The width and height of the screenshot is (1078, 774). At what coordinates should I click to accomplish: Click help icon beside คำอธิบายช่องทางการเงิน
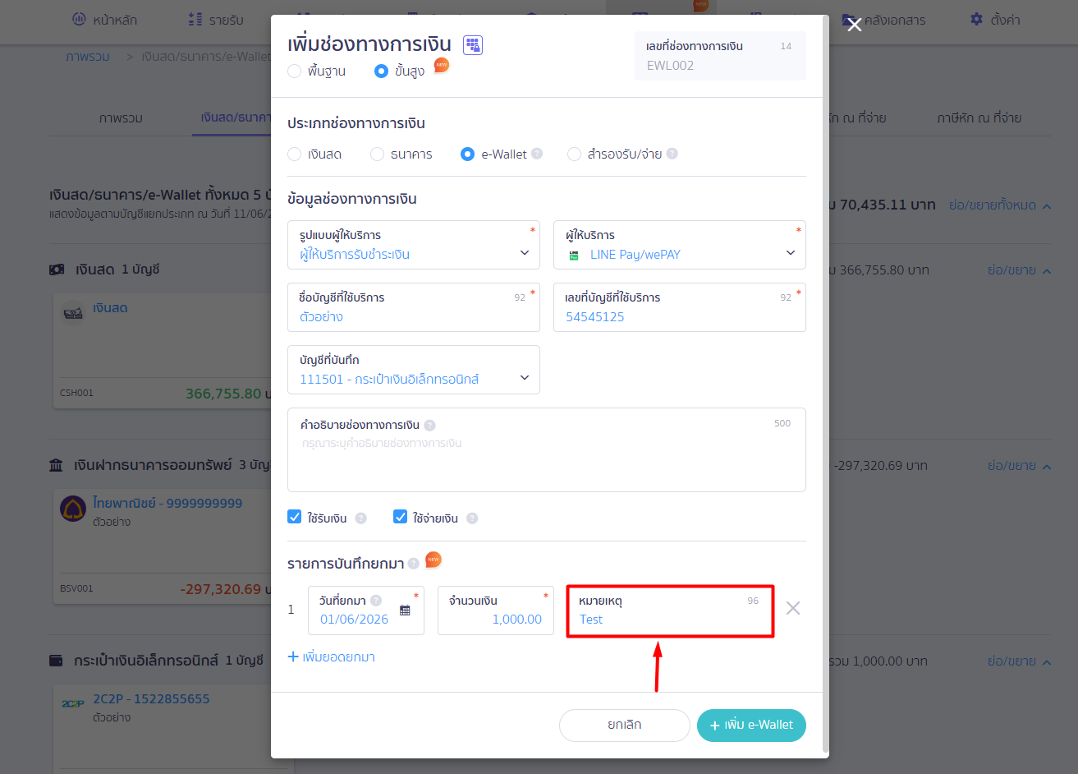430,426
